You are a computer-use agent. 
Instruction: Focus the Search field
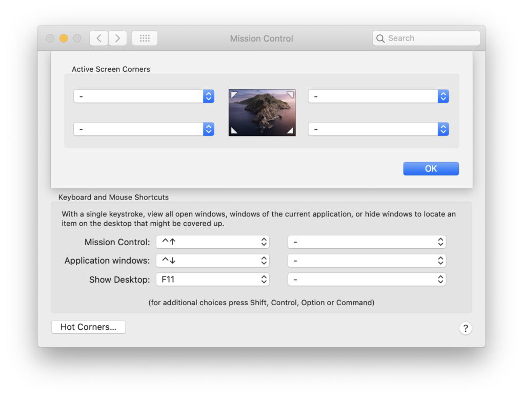pos(426,38)
